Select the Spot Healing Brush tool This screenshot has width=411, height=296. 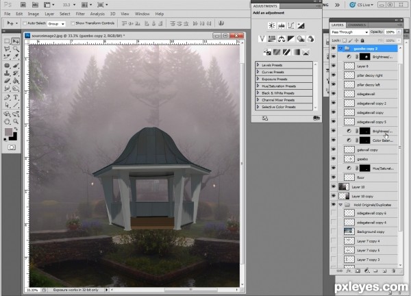7,65
